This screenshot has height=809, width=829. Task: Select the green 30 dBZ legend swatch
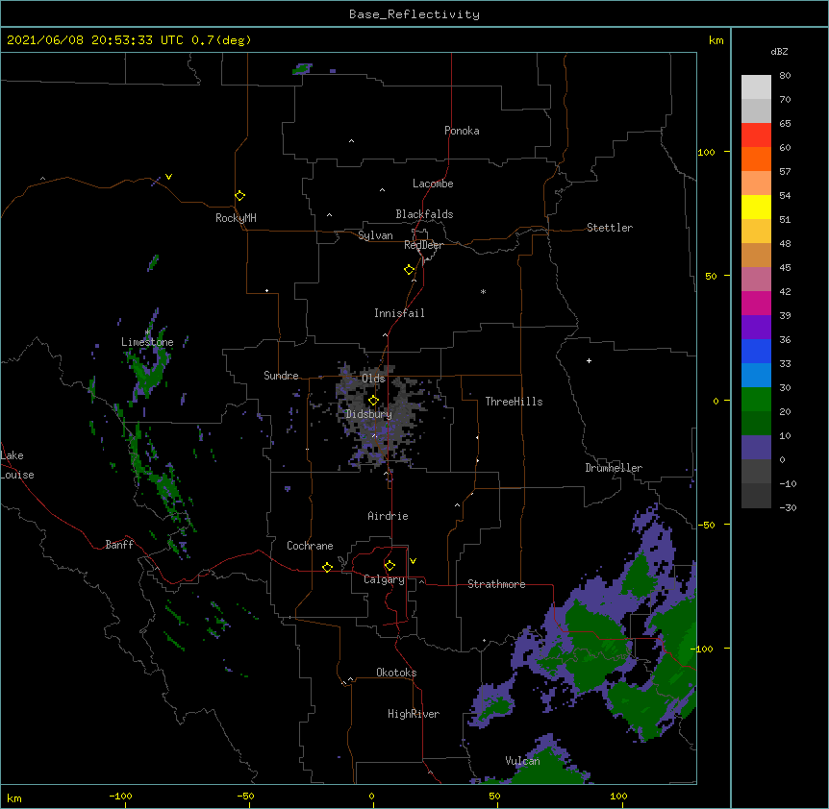coord(756,400)
